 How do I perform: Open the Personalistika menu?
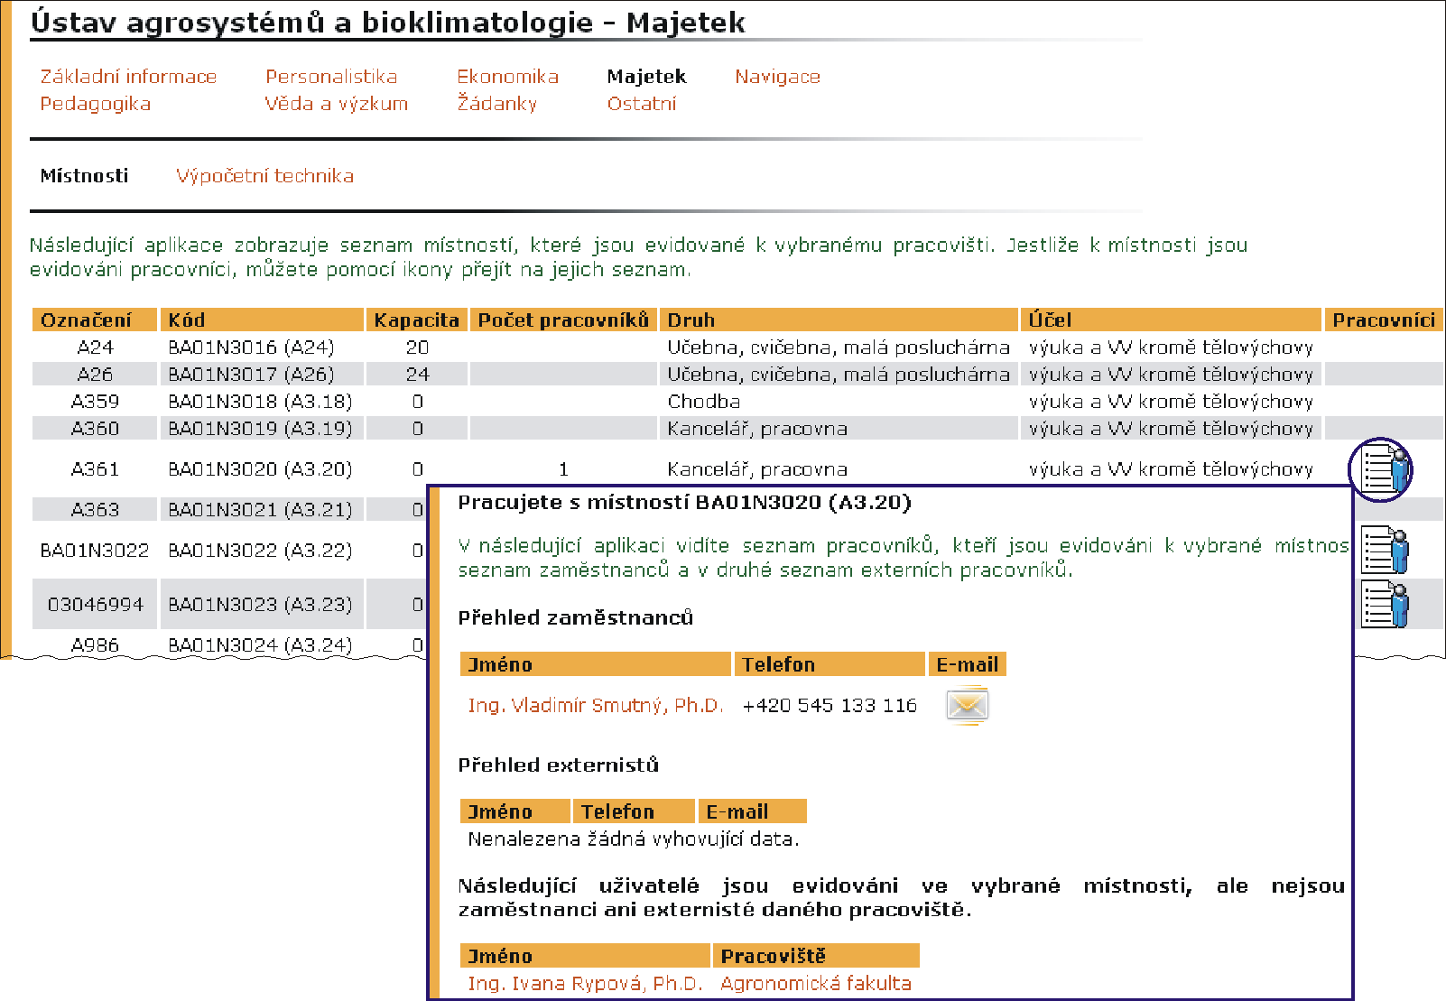331,77
